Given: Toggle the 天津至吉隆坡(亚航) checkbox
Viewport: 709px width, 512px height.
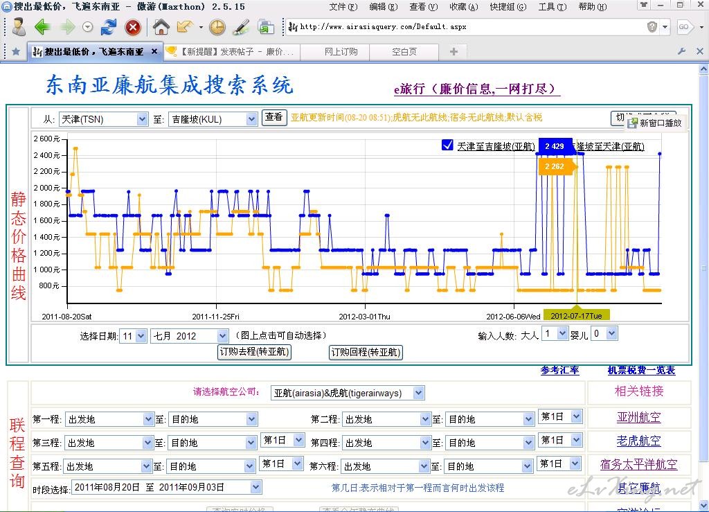Looking at the screenshot, I should (447, 145).
